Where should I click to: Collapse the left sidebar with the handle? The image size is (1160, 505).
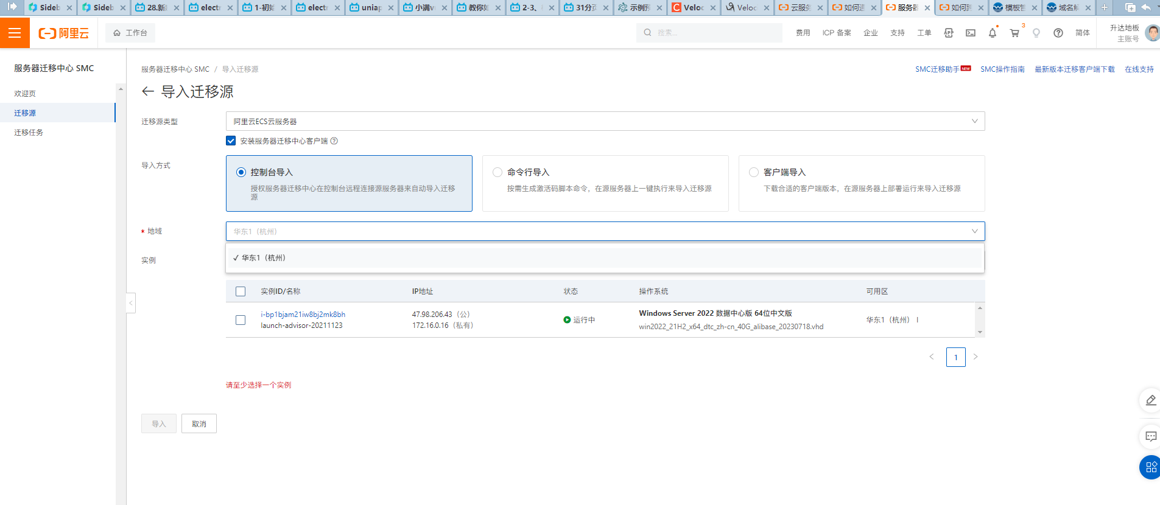coord(130,303)
